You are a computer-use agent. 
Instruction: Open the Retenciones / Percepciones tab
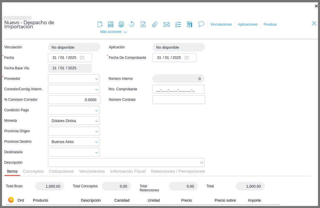178,171
